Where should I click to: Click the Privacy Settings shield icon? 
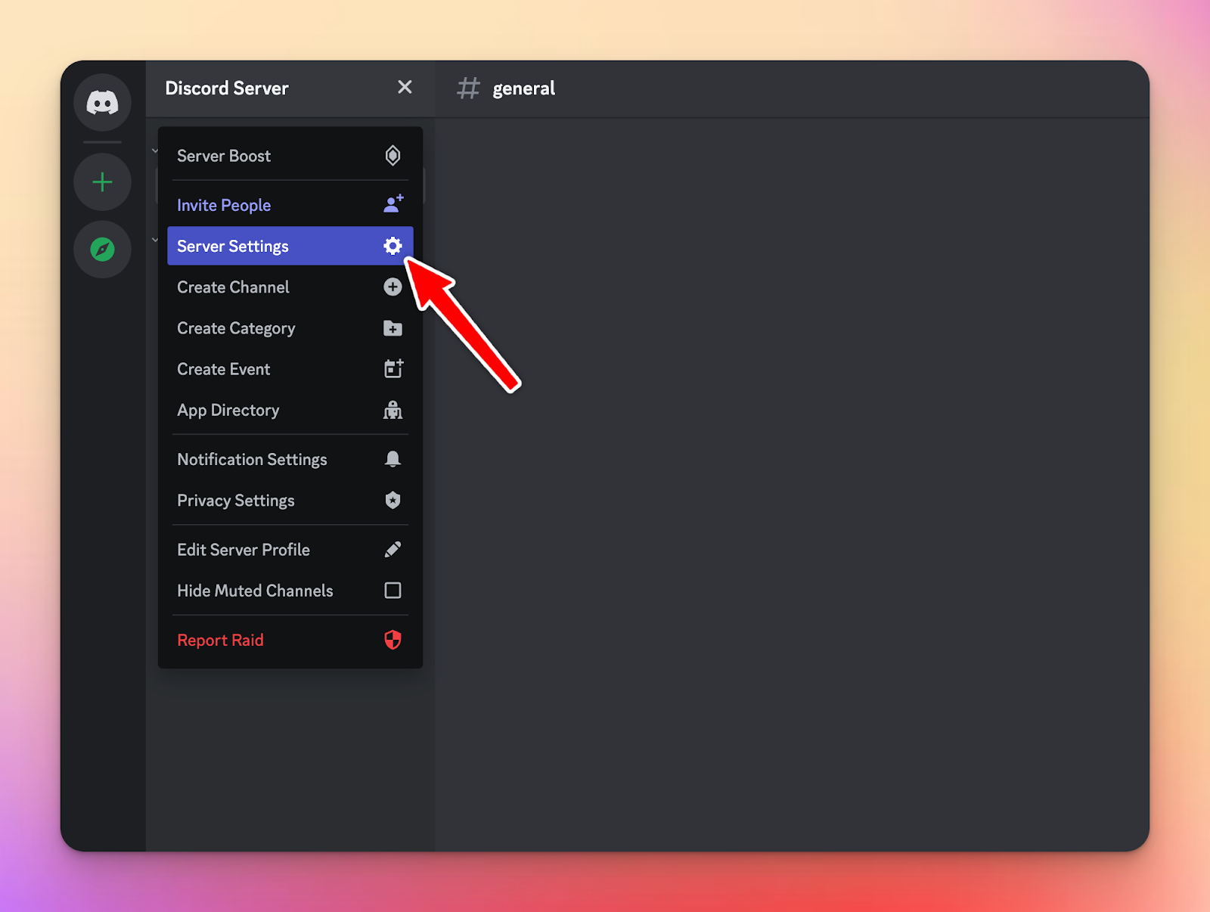pyautogui.click(x=392, y=500)
